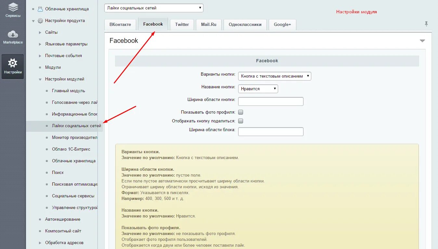Image resolution: width=438 pixels, height=249 pixels.
Task: Open Информационные блоки module settings
Action: [75, 114]
